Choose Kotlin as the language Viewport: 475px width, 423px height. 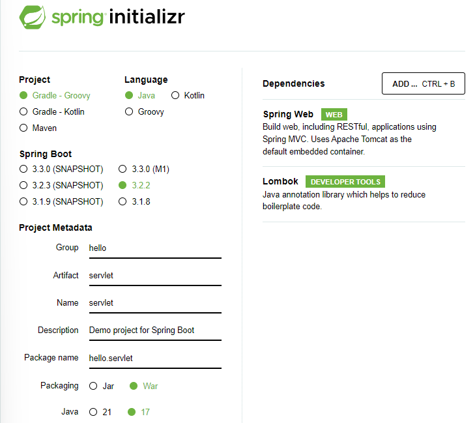[x=188, y=95]
